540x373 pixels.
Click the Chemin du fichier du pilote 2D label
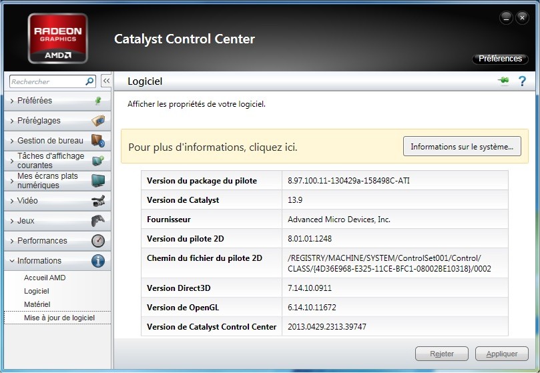click(204, 258)
